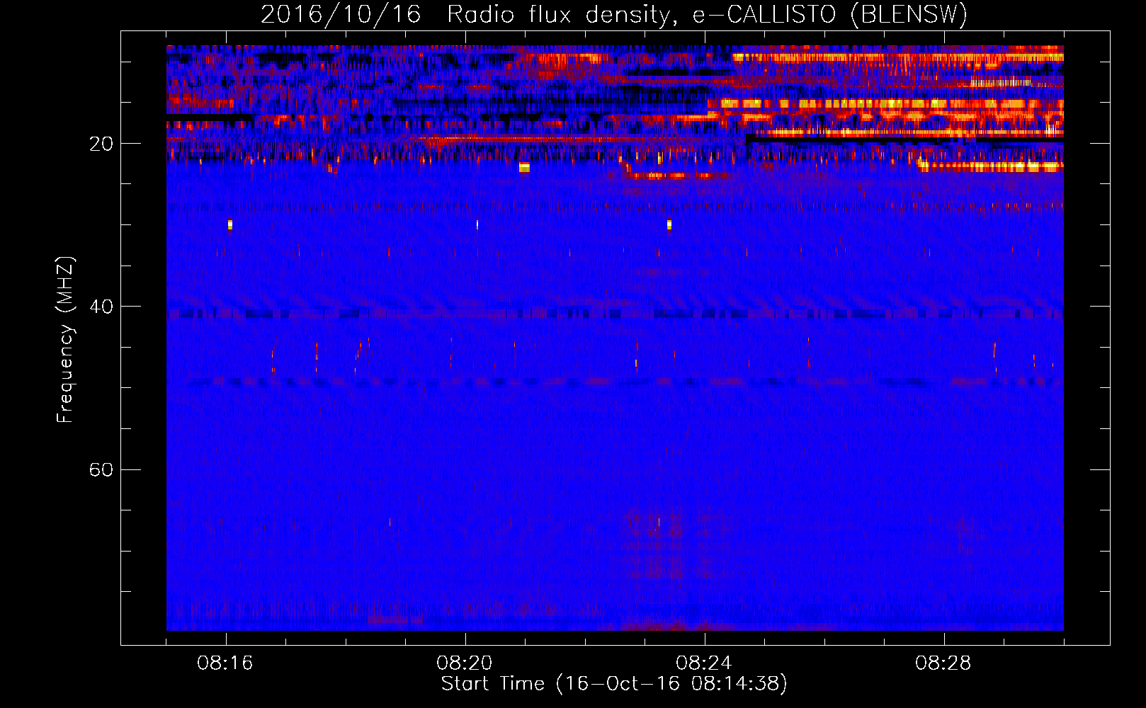The image size is (1146, 708).
Task: Select the 08:28 time tick label
Action: (x=943, y=663)
